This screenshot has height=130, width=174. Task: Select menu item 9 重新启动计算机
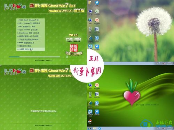[31, 46]
